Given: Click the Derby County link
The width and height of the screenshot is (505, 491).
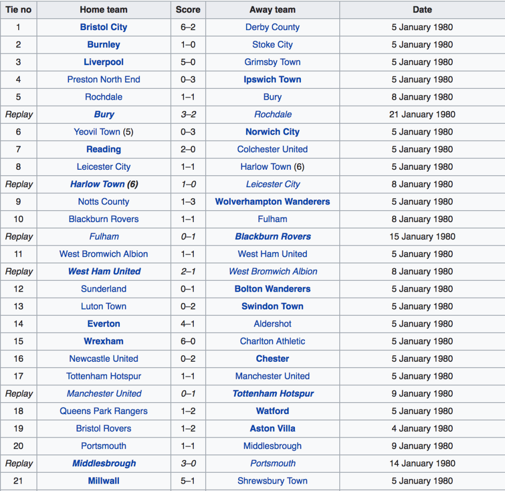Looking at the screenshot, I should click(x=272, y=27).
